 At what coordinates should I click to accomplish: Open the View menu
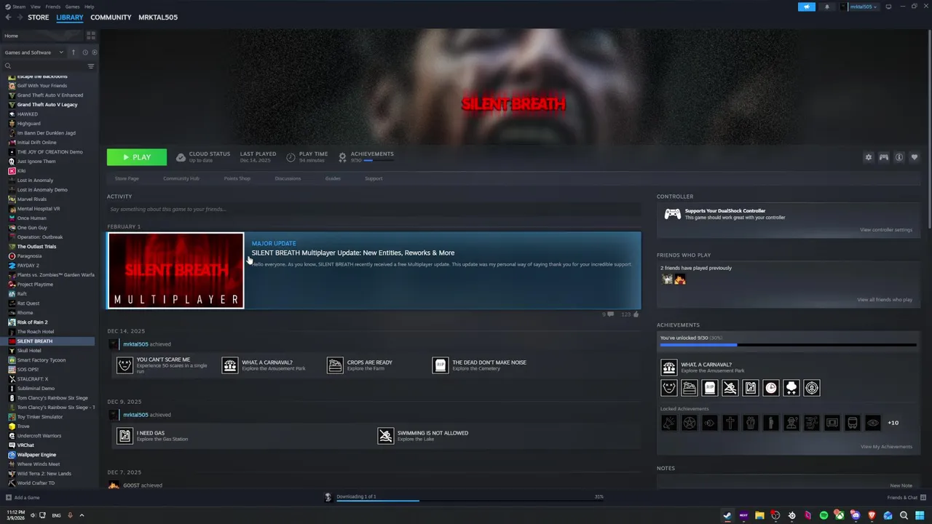tap(36, 7)
